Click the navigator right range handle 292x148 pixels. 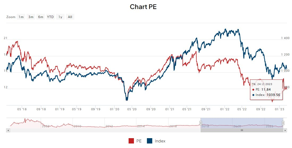(x=283, y=123)
